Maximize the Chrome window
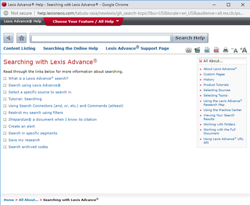Viewport: 250px width, 205px height. (x=228, y=5)
